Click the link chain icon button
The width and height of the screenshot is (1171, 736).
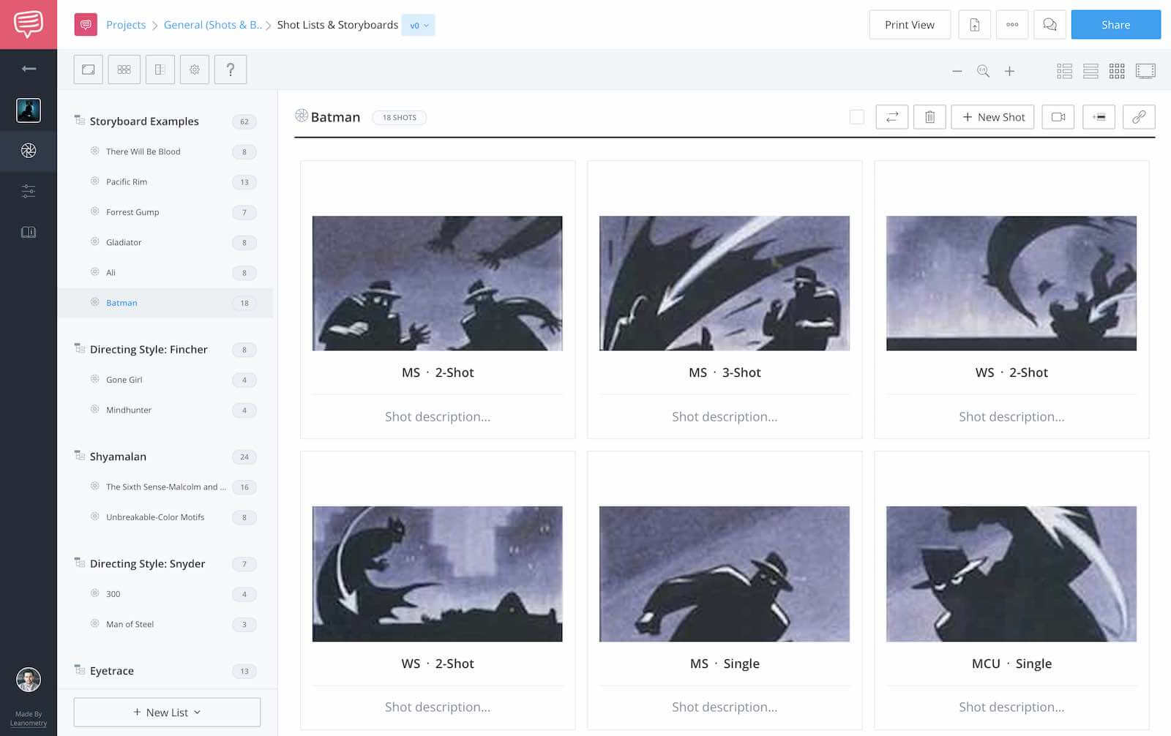pyautogui.click(x=1139, y=117)
